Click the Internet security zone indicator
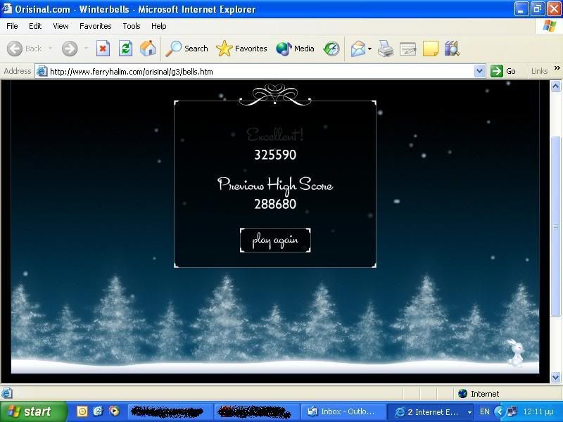 (479, 394)
